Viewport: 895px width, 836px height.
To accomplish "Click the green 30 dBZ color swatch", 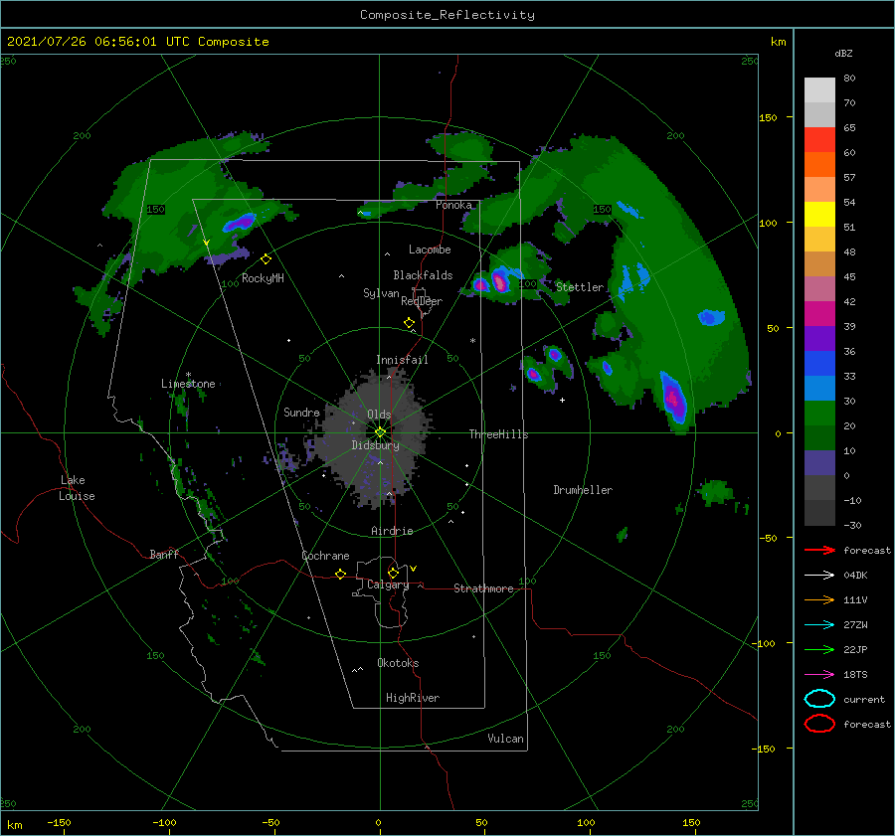I will point(819,413).
